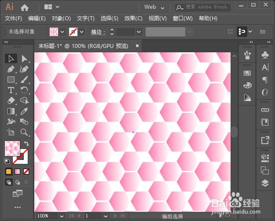Open 编辑(E) menu

pyautogui.click(x=37, y=18)
